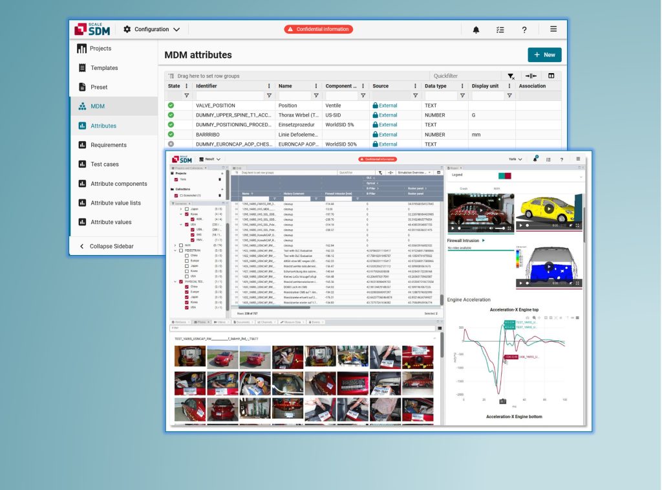The height and width of the screenshot is (490, 662).
Task: Open the Attributes sidebar item
Action: tap(103, 126)
